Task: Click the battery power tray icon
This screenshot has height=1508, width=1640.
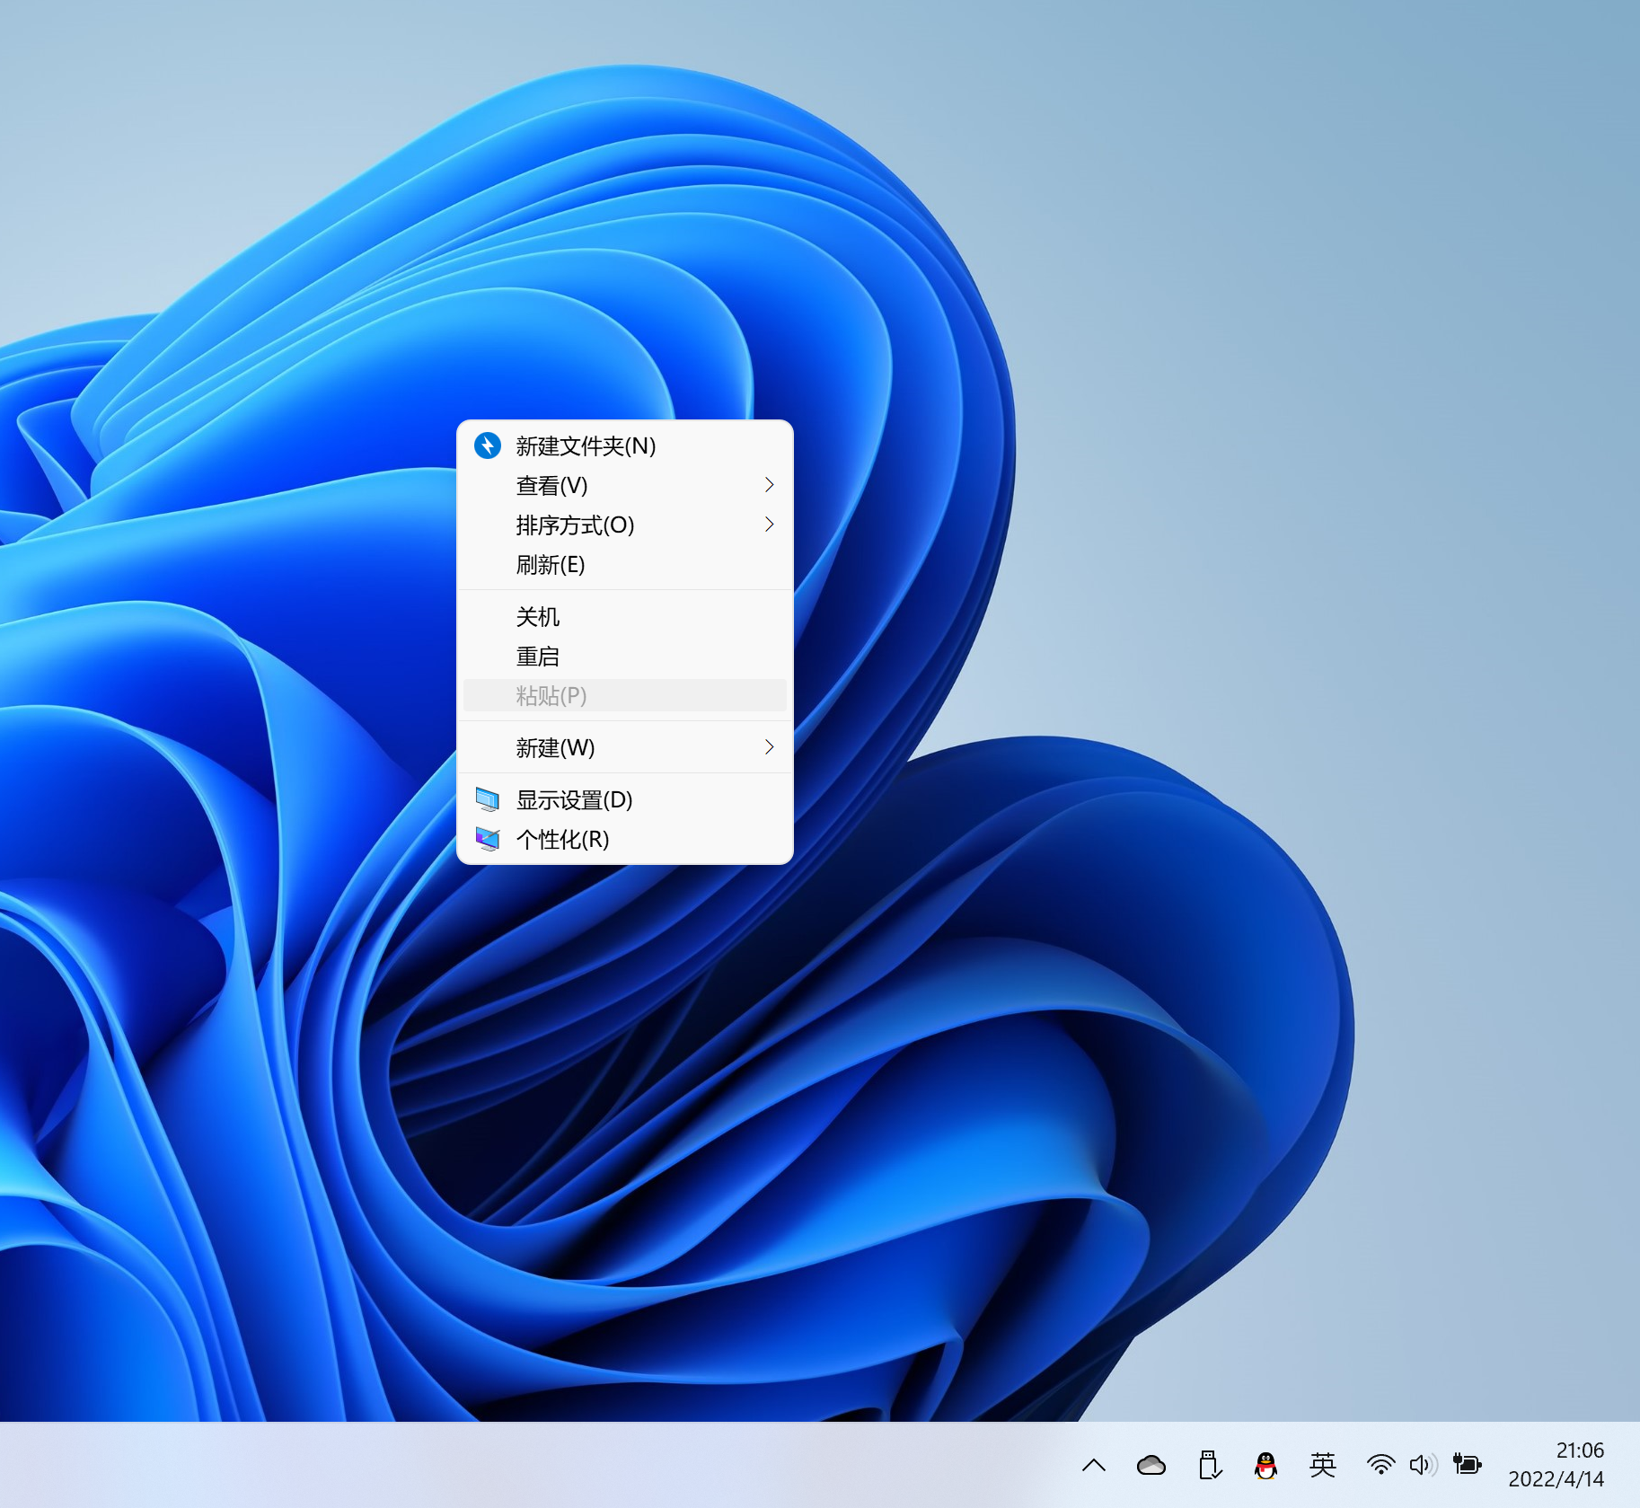Action: (1468, 1465)
